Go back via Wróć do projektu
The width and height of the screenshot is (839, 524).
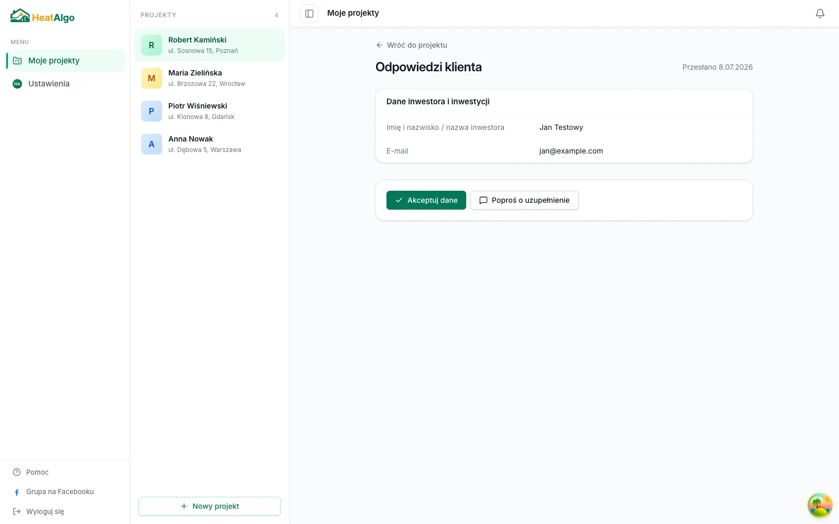412,45
